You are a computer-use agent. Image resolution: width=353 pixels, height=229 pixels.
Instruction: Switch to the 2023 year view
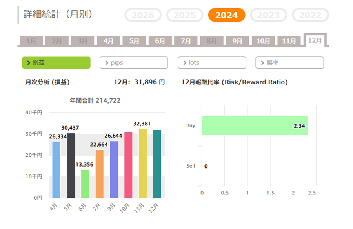[x=268, y=15]
